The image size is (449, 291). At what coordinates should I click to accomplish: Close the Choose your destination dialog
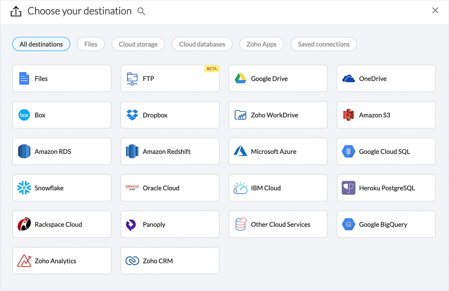pyautogui.click(x=435, y=11)
